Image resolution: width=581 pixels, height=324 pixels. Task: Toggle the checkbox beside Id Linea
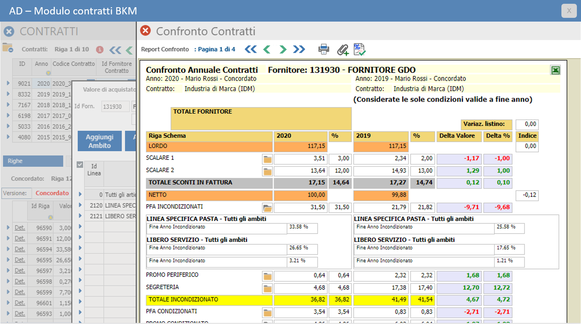pos(80,165)
